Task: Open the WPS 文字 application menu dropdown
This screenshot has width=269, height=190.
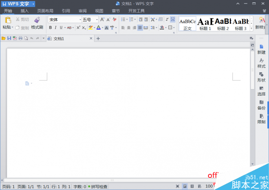Action: click(x=34, y=4)
